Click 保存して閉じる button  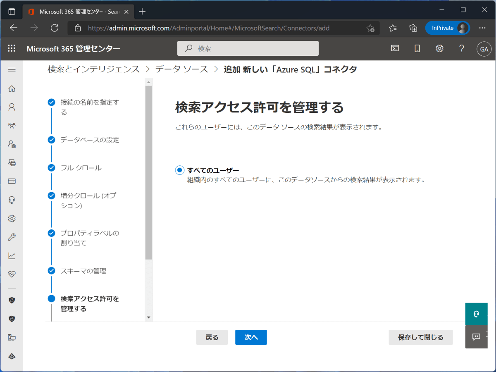[421, 337]
